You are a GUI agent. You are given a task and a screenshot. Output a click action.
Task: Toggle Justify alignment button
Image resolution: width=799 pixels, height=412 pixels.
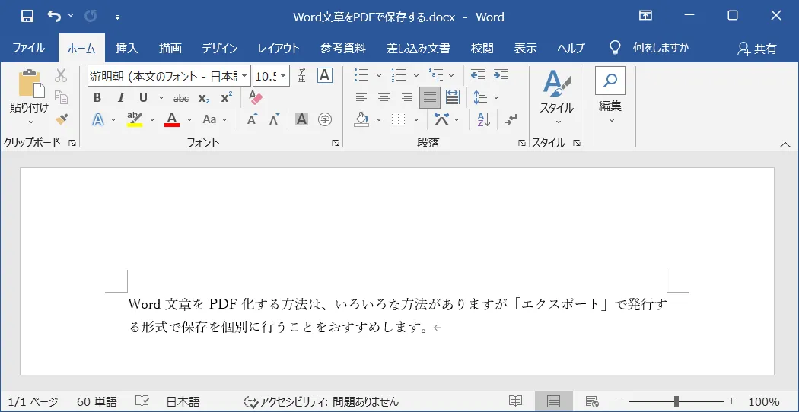(430, 97)
